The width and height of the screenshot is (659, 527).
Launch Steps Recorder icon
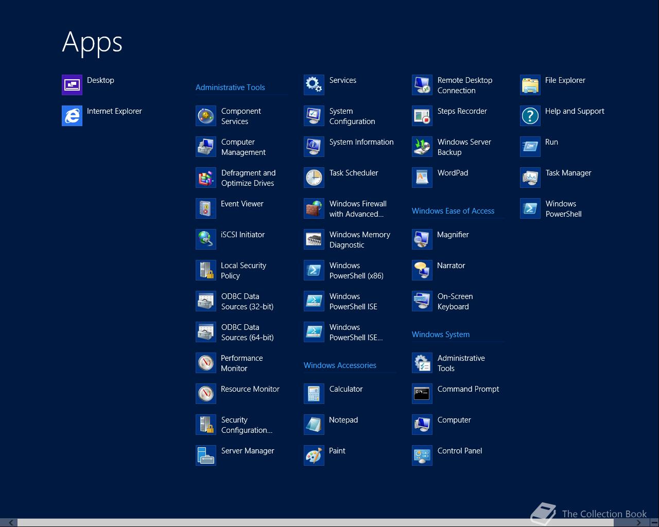(x=422, y=116)
